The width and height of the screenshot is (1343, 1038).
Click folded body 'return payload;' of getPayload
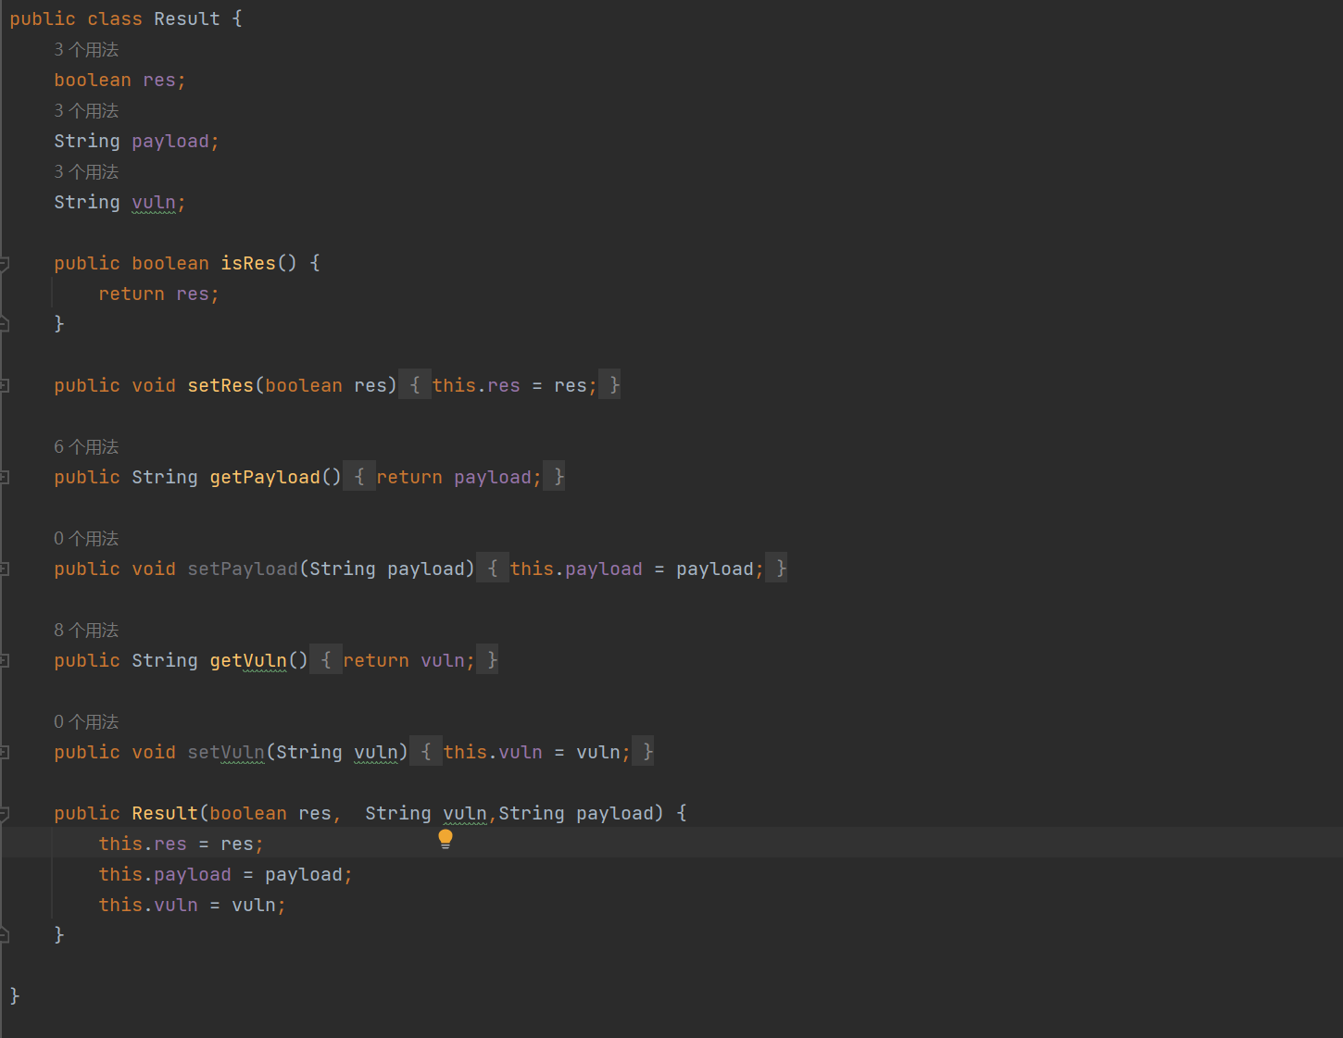(x=459, y=477)
